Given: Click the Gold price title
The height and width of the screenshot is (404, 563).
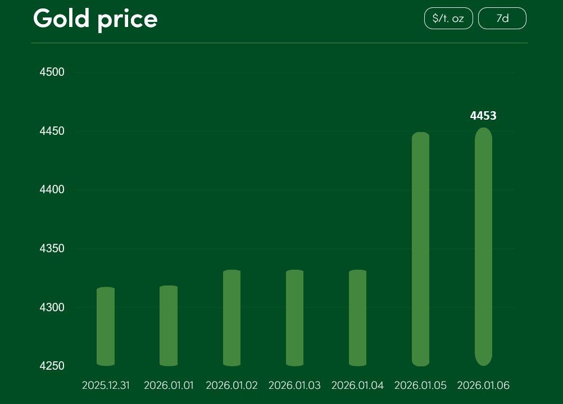Looking at the screenshot, I should [x=96, y=19].
